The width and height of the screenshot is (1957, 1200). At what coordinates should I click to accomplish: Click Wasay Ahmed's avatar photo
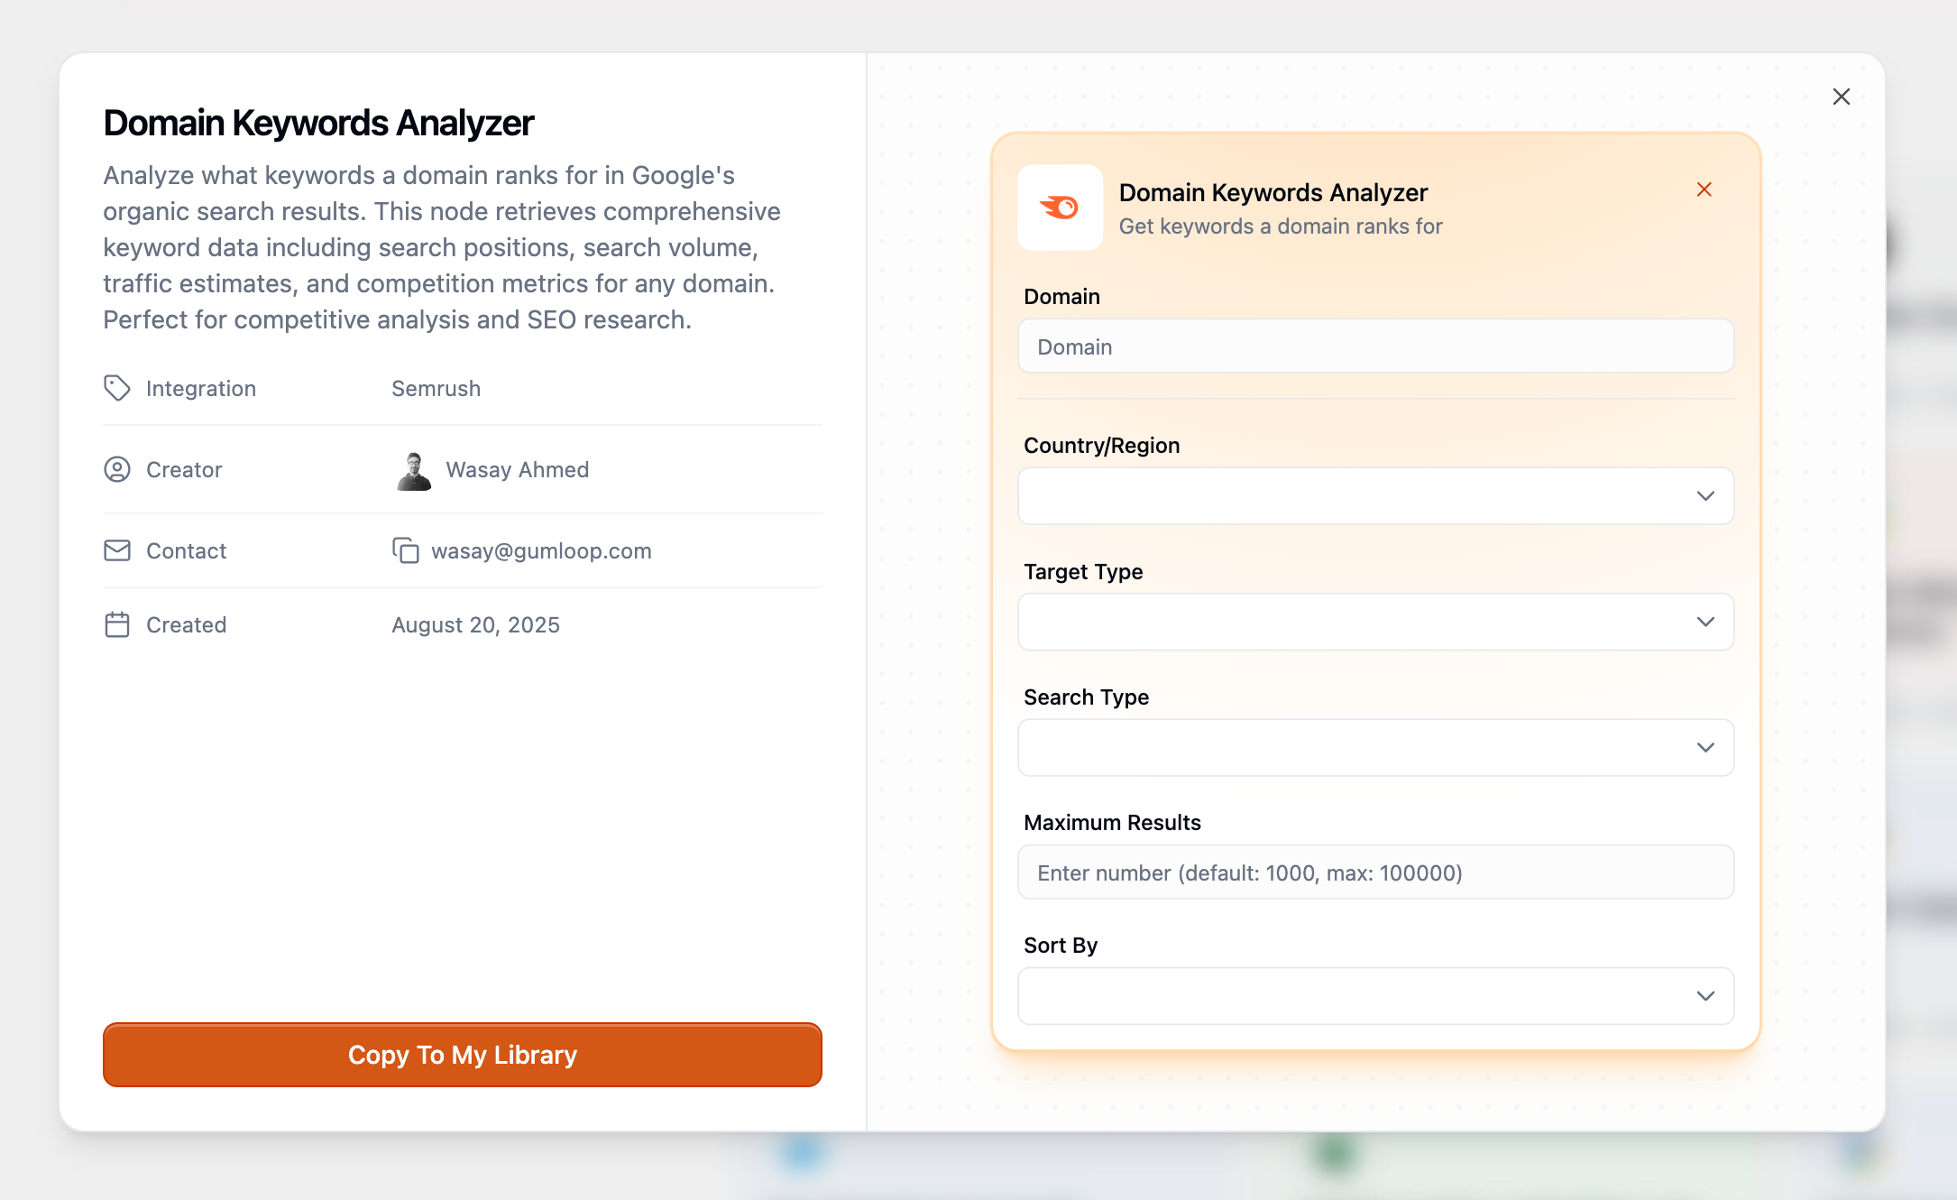[414, 470]
